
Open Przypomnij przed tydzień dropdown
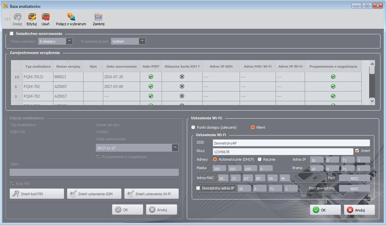(x=142, y=41)
